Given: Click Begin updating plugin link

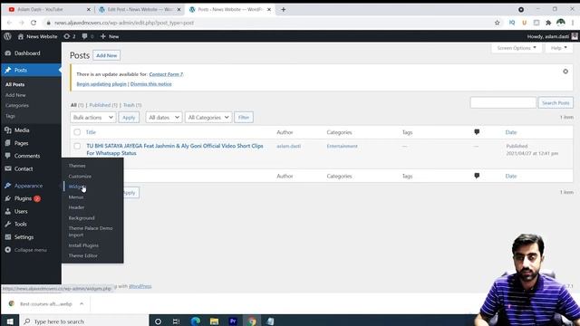Looking at the screenshot, I should tap(101, 84).
